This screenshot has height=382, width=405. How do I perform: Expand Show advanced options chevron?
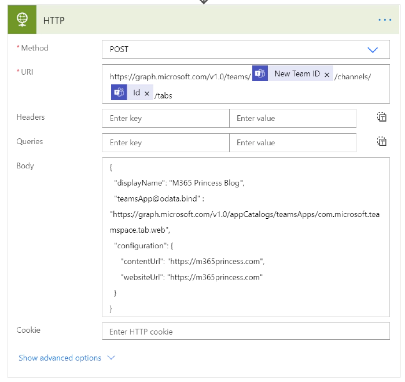(x=112, y=358)
